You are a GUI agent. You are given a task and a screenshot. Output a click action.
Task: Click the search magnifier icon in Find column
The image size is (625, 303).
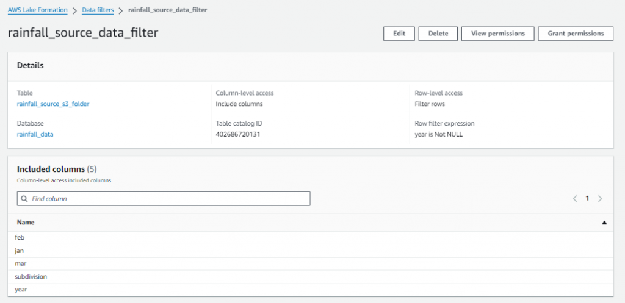pyautogui.click(x=24, y=199)
